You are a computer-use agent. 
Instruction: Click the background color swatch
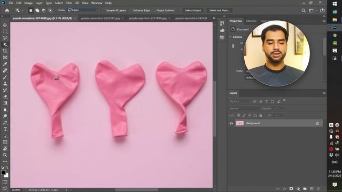pyautogui.click(x=7, y=175)
